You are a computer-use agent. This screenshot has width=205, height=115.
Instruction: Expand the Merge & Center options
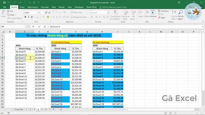pos(88,17)
